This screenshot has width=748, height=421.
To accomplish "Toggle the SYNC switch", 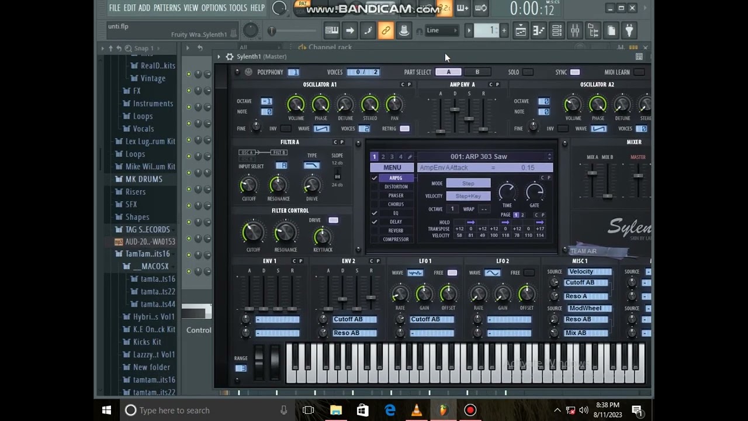I will pyautogui.click(x=575, y=72).
